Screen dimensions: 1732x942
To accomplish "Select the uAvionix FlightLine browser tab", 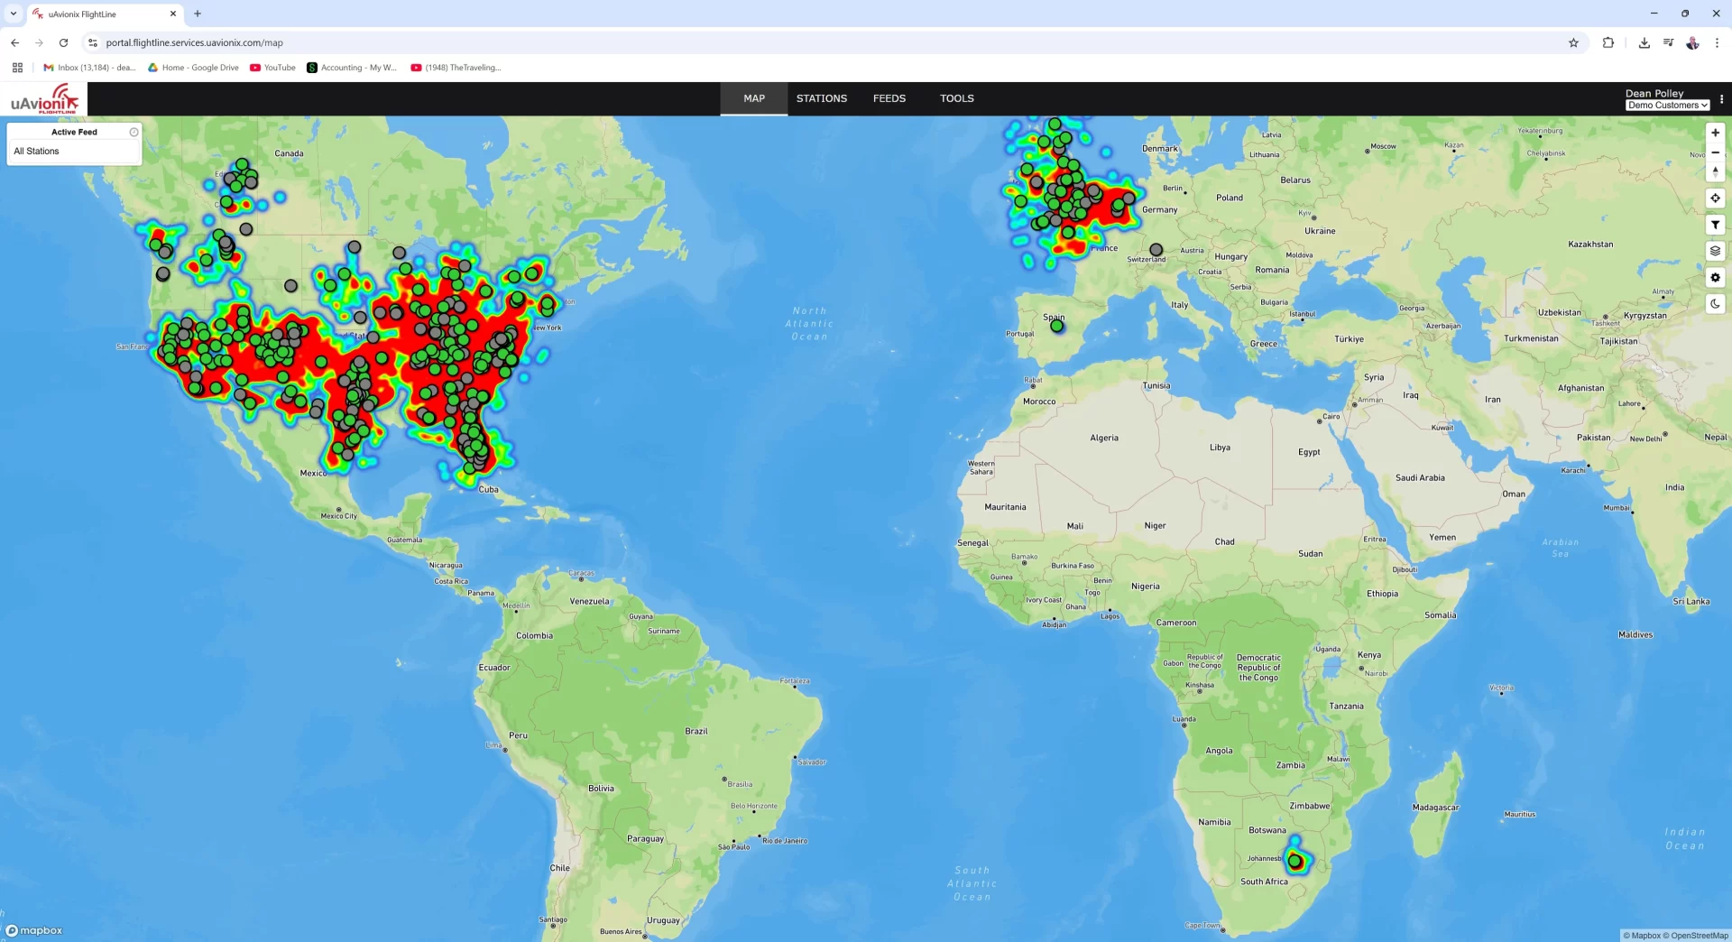I will tap(106, 14).
